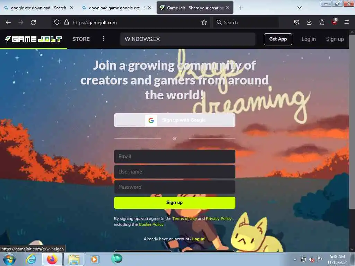The image size is (355, 266).
Task: Open Windows Media Player from taskbar
Action: click(x=94, y=259)
